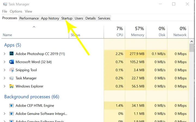Viewport: 196px width, 122px height.
Task: Switch to the App history tab
Action: pos(50,18)
